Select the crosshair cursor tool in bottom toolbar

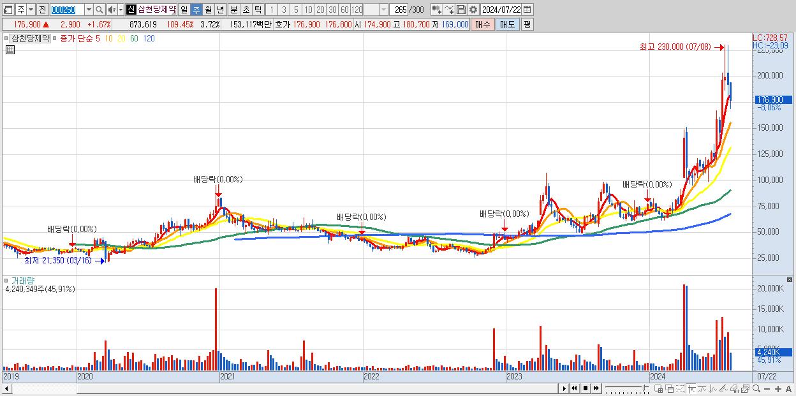pyautogui.click(x=691, y=388)
